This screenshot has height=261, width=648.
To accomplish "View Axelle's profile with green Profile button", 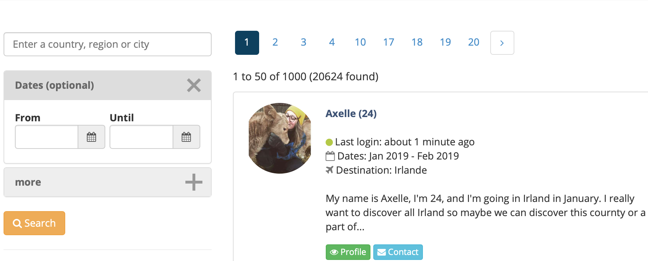I will pyautogui.click(x=348, y=252).
